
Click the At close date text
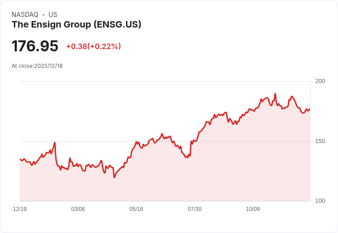pyautogui.click(x=37, y=66)
